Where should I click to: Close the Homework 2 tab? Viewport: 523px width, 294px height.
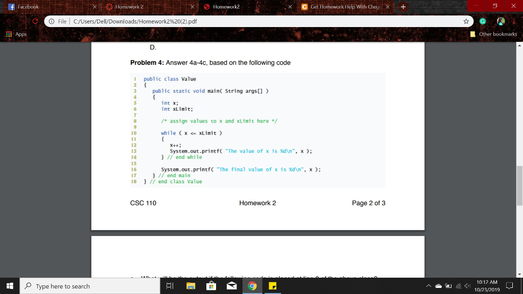[x=193, y=7]
